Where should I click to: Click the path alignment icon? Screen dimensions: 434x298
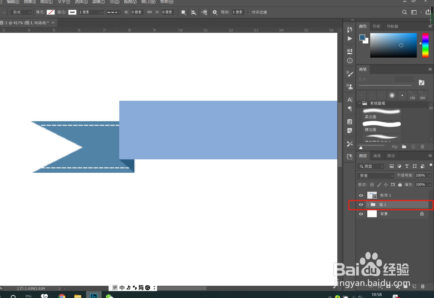pyautogui.click(x=194, y=12)
